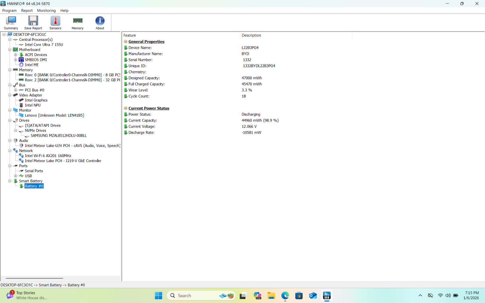Click the Audio speaker node icon
This screenshot has height=303, width=485.
click(x=15, y=140)
